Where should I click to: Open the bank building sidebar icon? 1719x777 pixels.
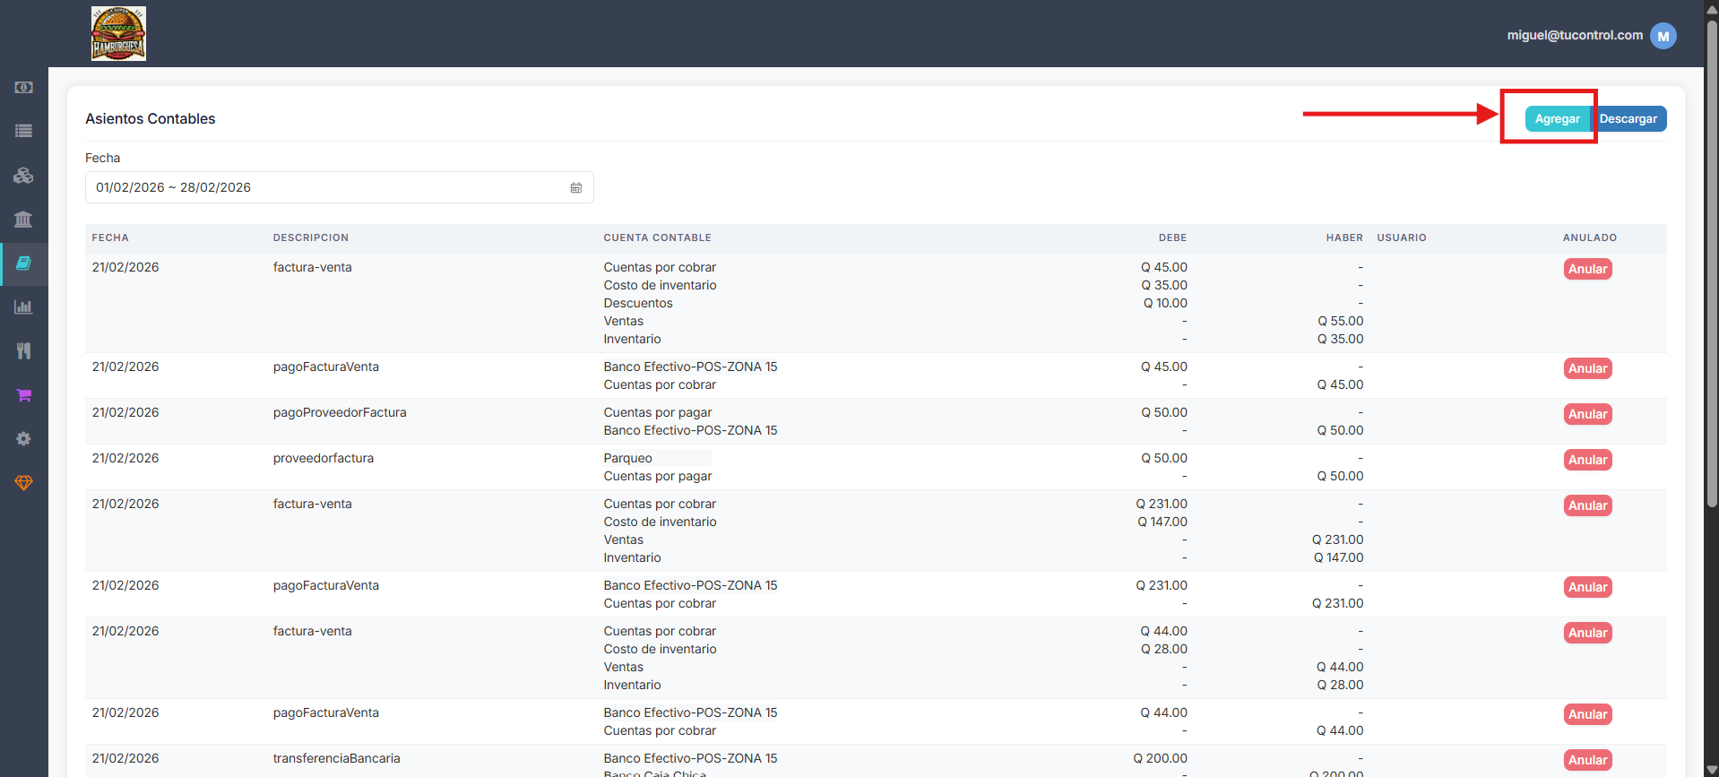tap(24, 219)
